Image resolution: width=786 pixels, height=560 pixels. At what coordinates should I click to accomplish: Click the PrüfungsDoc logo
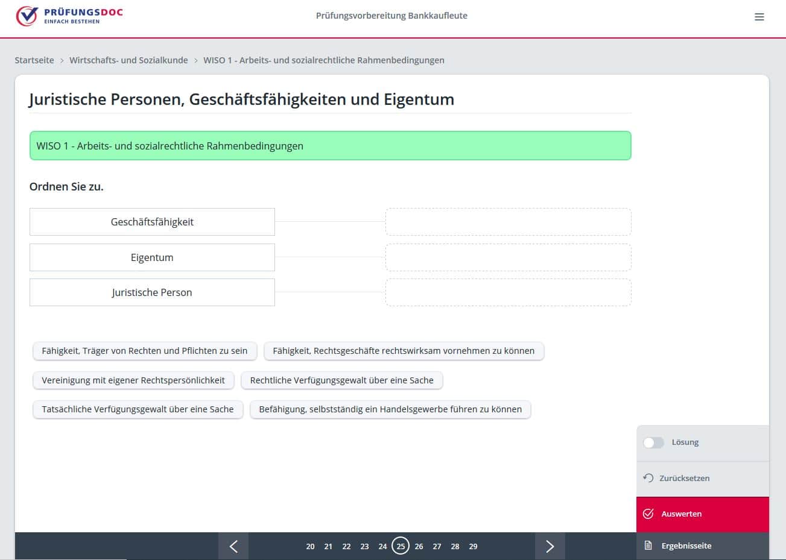(69, 16)
